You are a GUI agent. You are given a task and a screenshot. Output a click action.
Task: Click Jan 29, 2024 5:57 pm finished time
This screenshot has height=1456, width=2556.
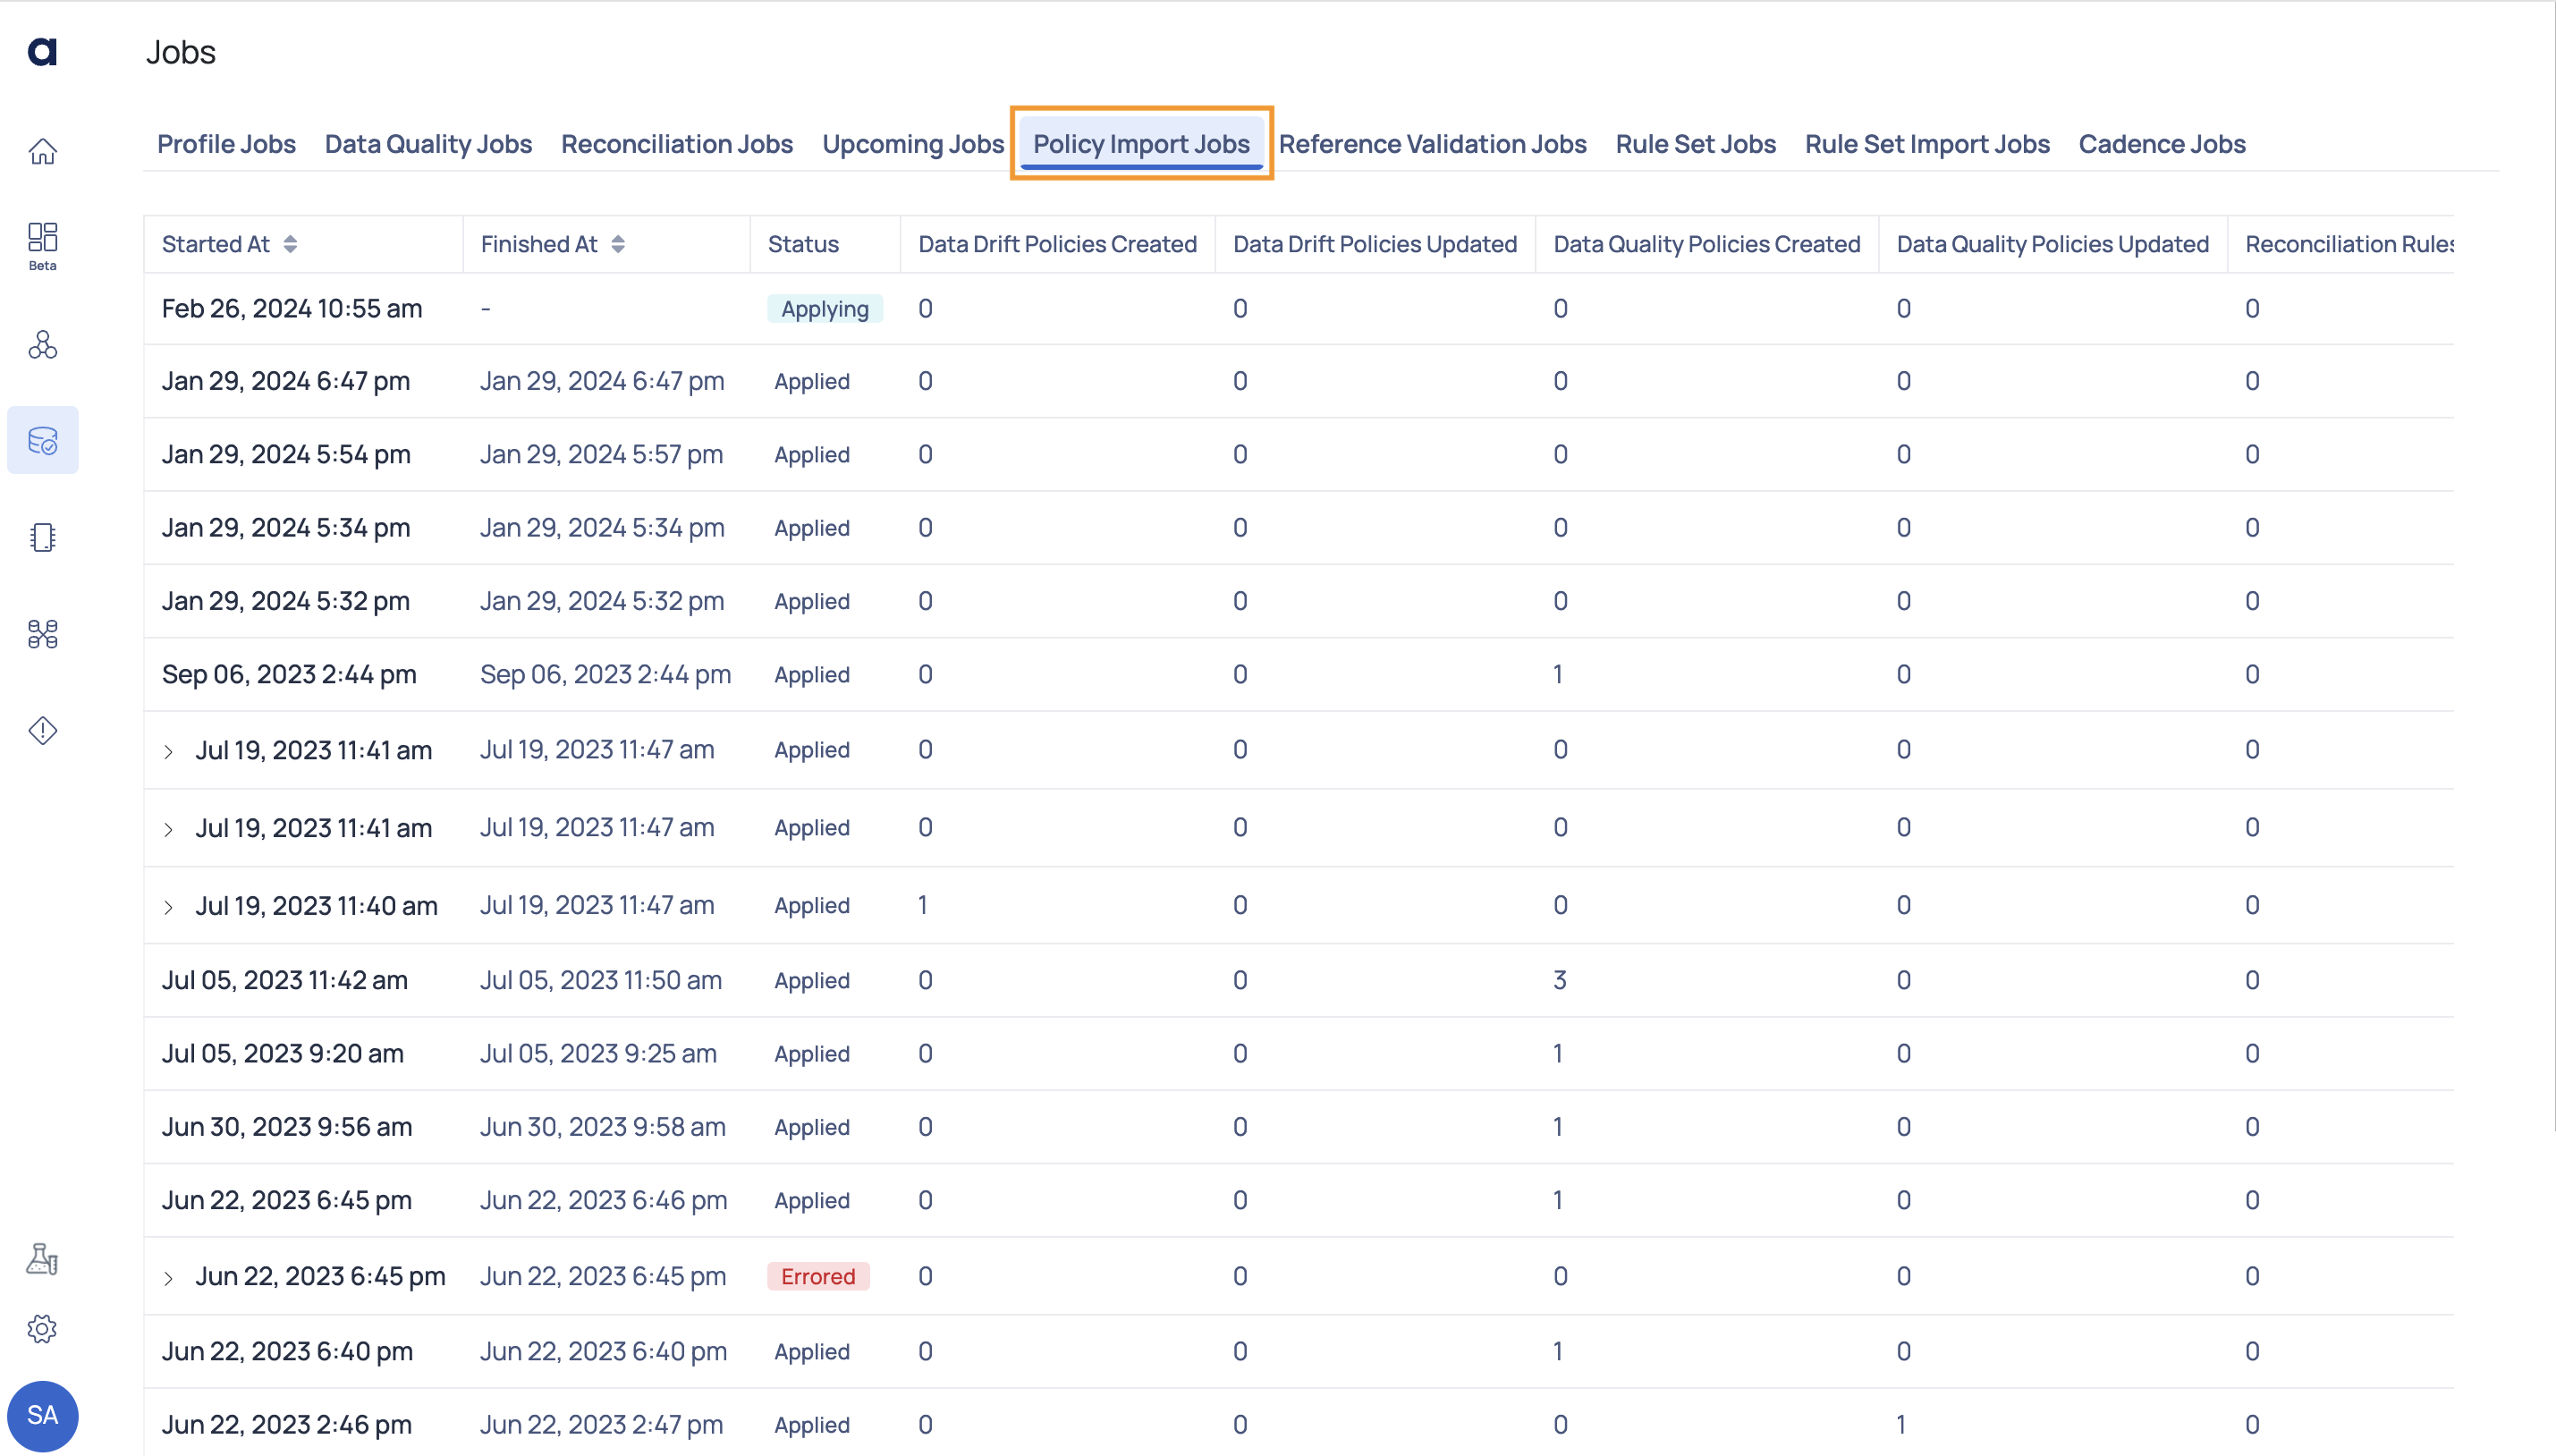click(601, 454)
